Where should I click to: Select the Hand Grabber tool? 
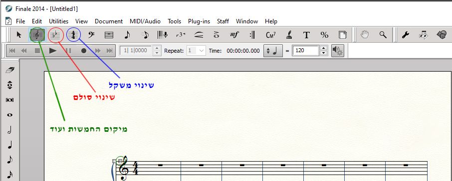(x=365, y=35)
